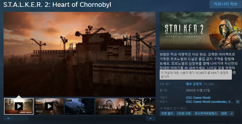Open the 포스트아포칼립스 tag
The width and height of the screenshot is (242, 124).
[206, 114]
